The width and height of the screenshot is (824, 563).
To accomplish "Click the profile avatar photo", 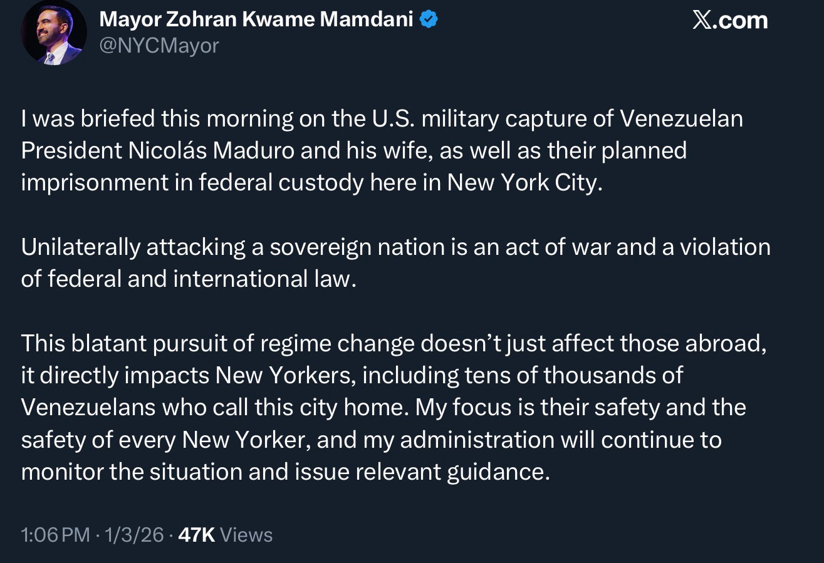I will tap(53, 33).
